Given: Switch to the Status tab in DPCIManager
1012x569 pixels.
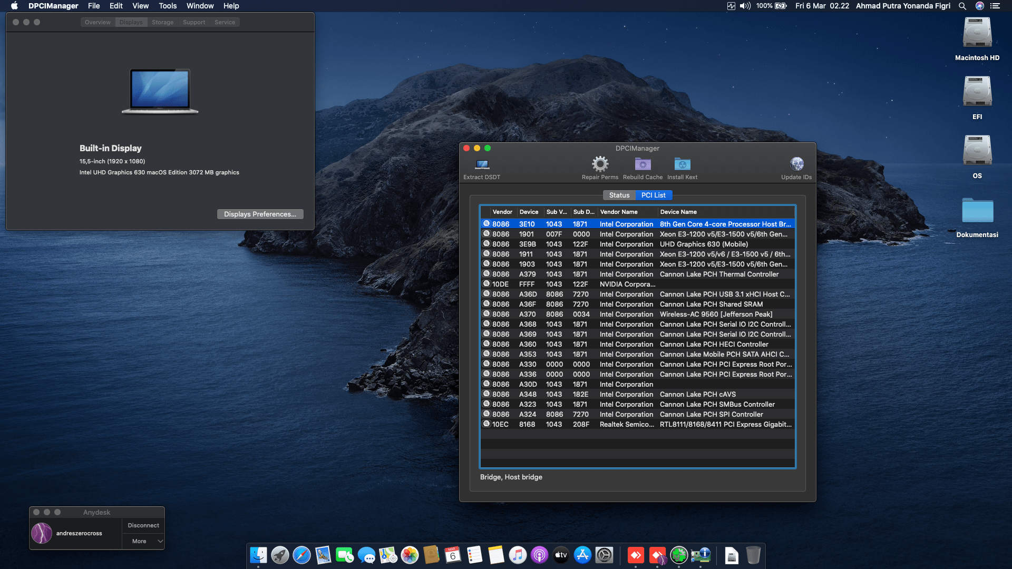Looking at the screenshot, I should [x=619, y=195].
